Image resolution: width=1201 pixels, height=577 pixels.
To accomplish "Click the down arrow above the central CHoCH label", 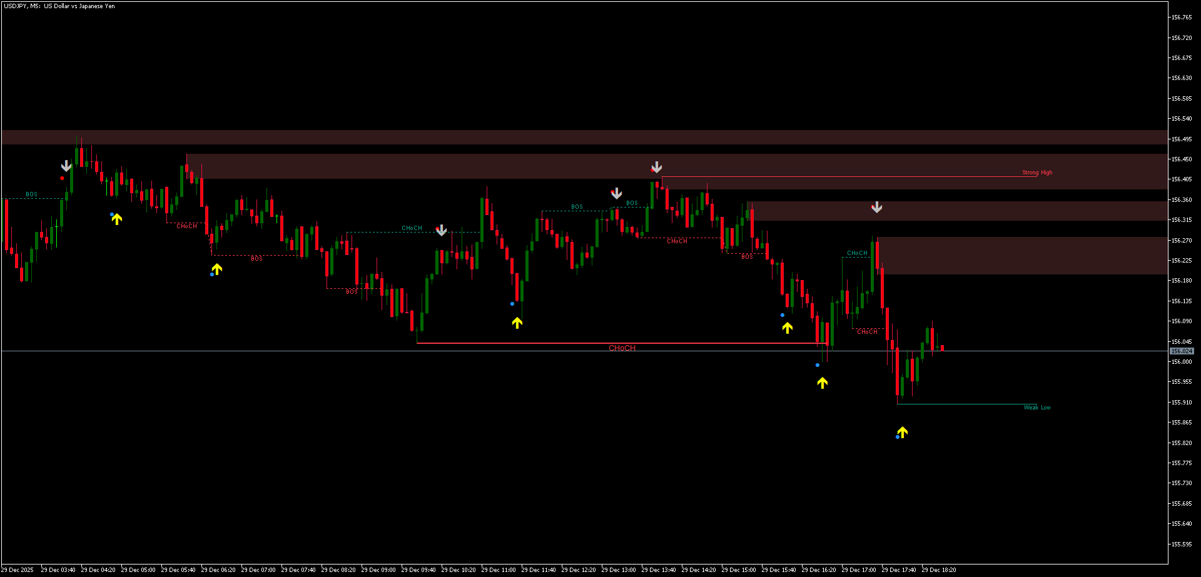I will (x=442, y=231).
